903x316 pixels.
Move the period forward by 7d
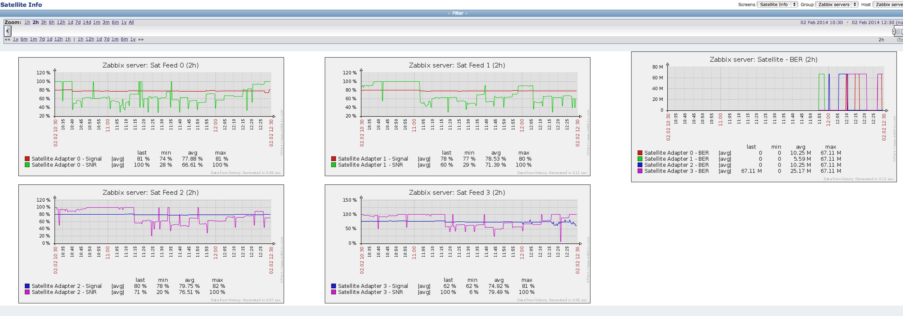pyautogui.click(x=107, y=40)
